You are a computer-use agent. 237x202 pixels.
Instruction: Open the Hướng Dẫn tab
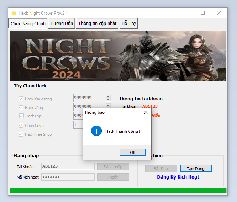(62, 23)
